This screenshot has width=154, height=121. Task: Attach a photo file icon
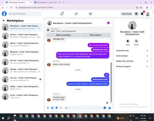pos(52,108)
